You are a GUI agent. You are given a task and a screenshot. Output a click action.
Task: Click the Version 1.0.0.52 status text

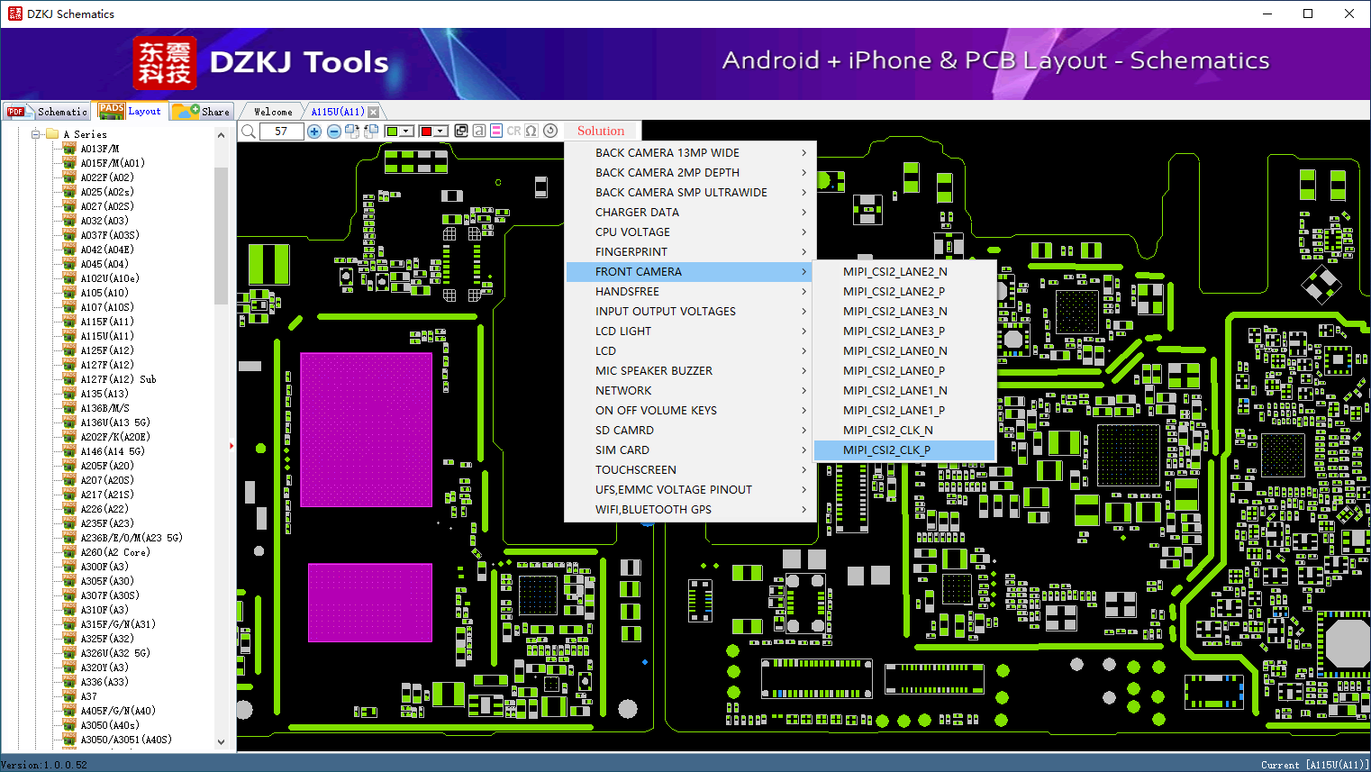[44, 765]
